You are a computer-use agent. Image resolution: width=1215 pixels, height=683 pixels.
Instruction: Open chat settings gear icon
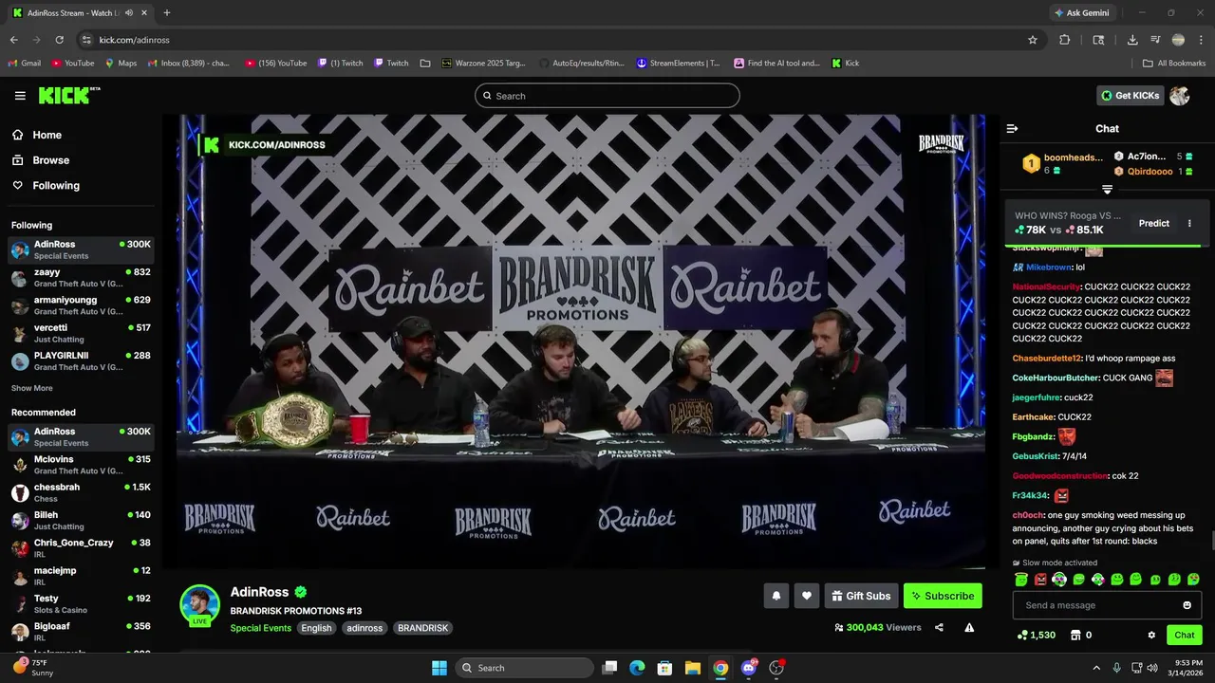tap(1151, 636)
